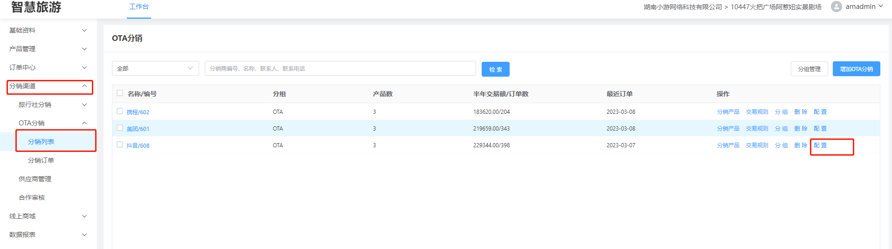Go to 供应商管理 menu item
Image resolution: width=892 pixels, height=249 pixels.
(x=35, y=179)
